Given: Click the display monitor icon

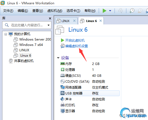Looking at the screenshot, I should click(62, 111).
